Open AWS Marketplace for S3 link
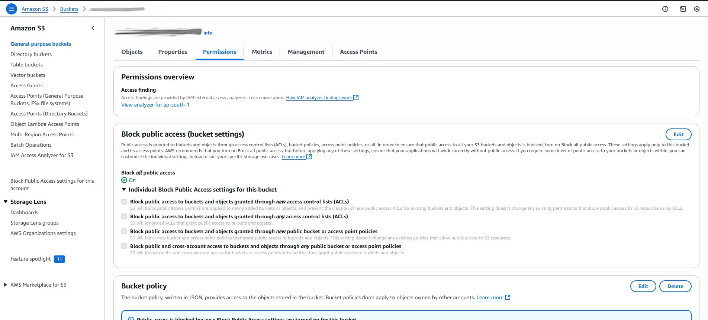This screenshot has height=320, width=708. pos(39,285)
